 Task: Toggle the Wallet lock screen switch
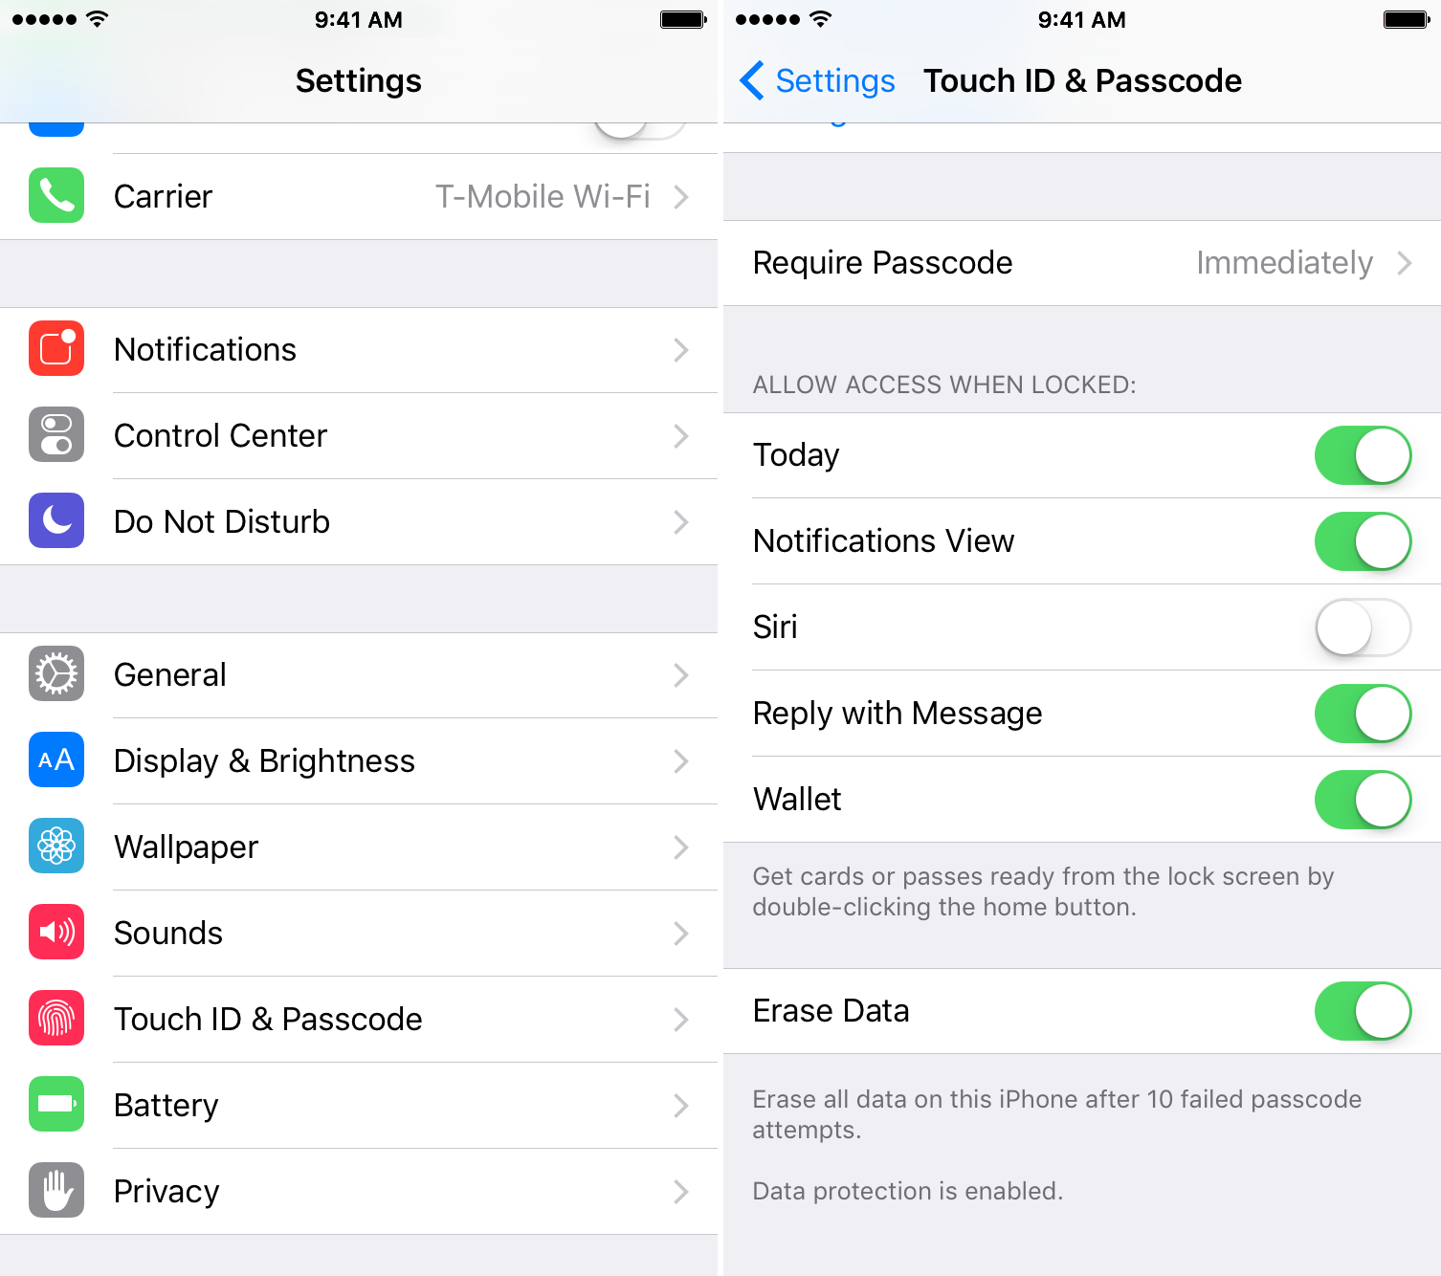[x=1363, y=800]
